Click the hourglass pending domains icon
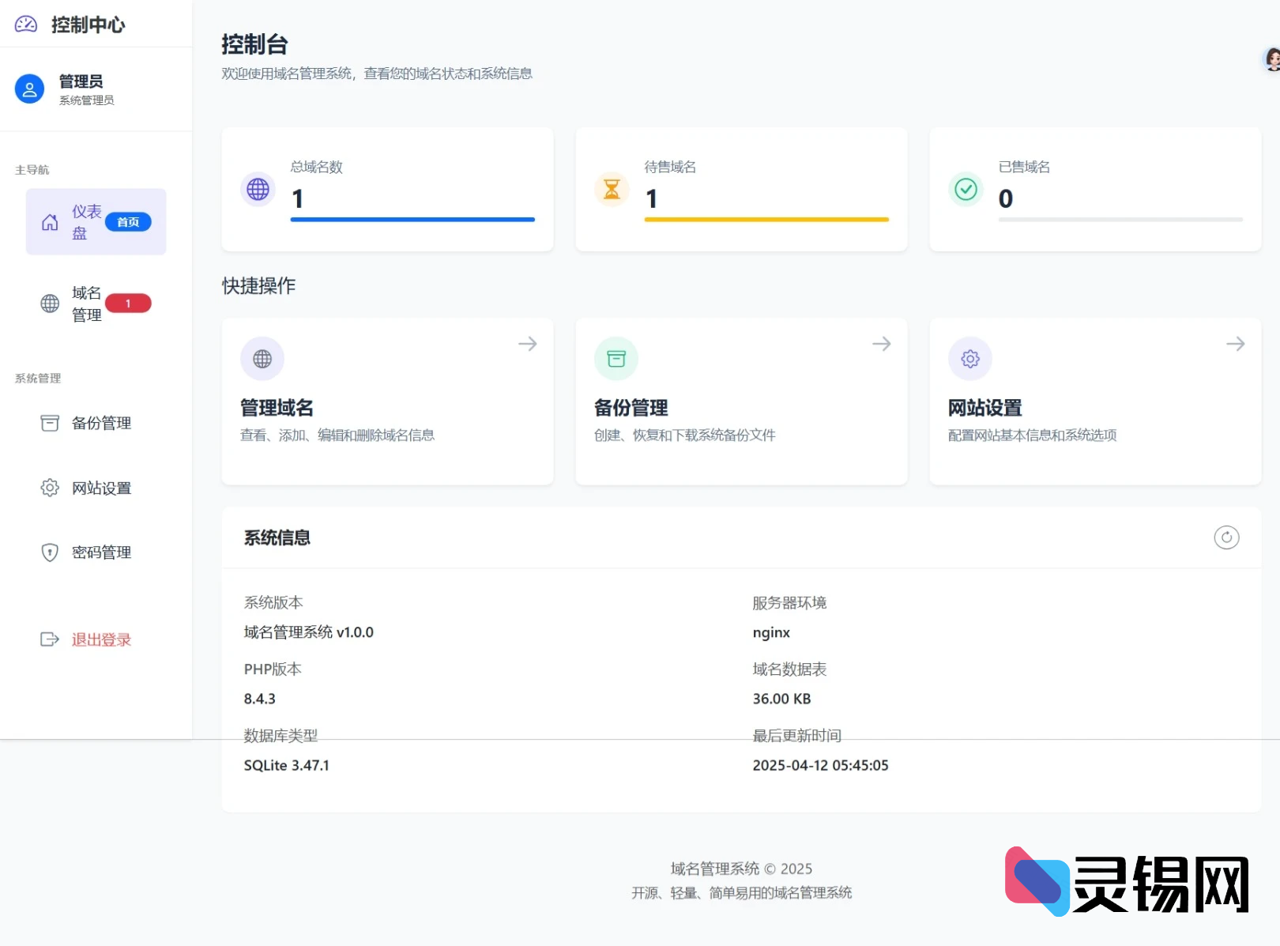1280x946 pixels. (612, 190)
